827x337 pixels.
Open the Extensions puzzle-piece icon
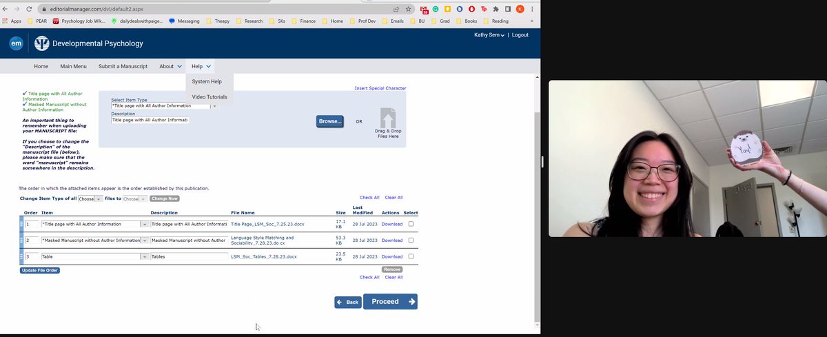point(496,9)
